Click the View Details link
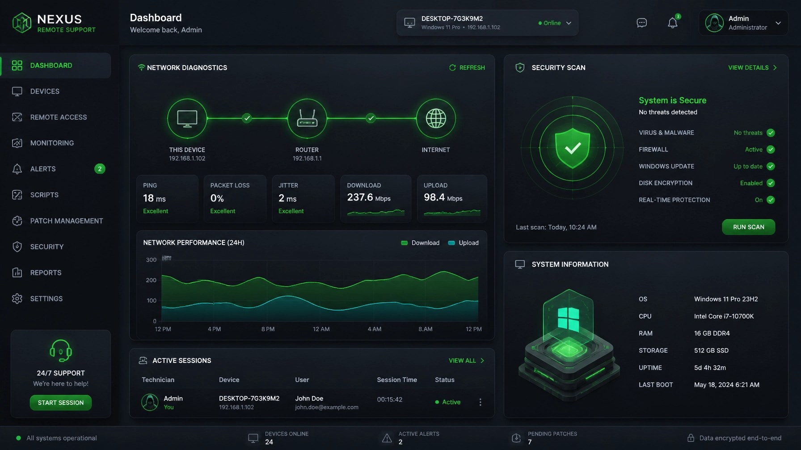This screenshot has height=450, width=801. coord(748,67)
